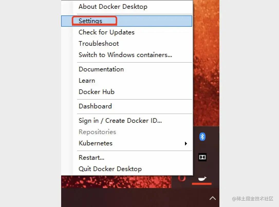Expand the Kubernetes submenu arrow
The width and height of the screenshot is (279, 207).
(x=186, y=144)
